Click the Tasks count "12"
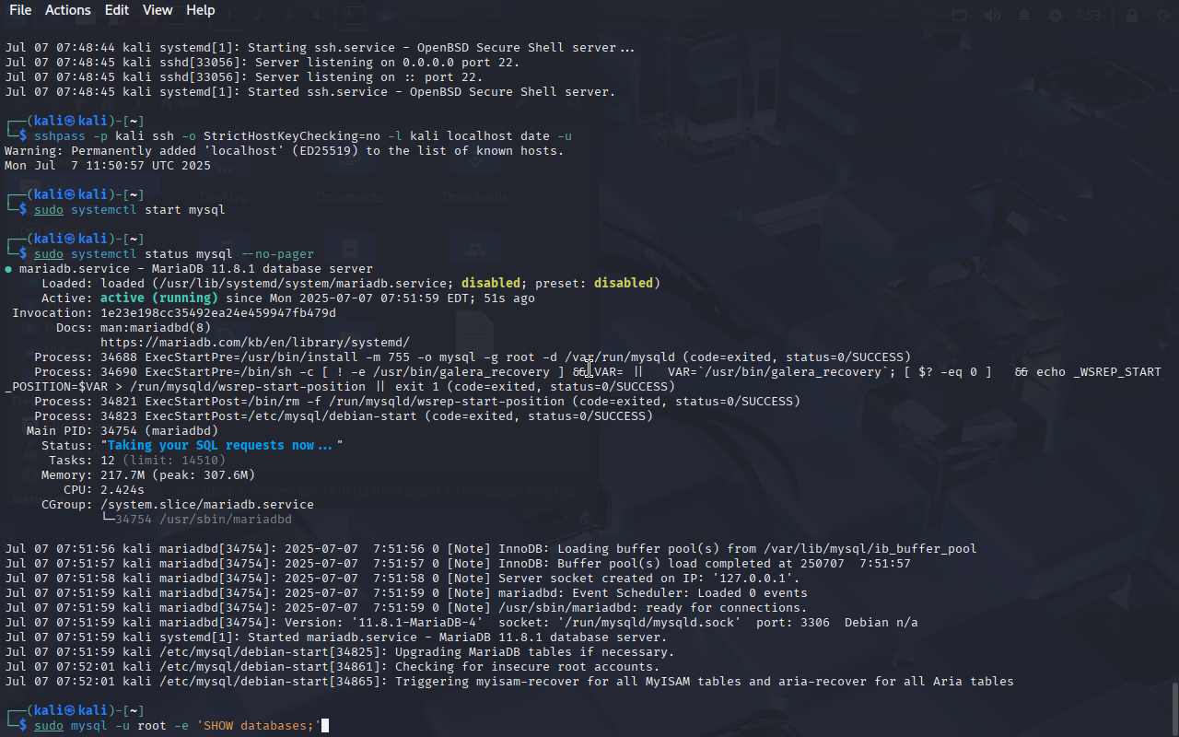1179x737 pixels. [108, 461]
